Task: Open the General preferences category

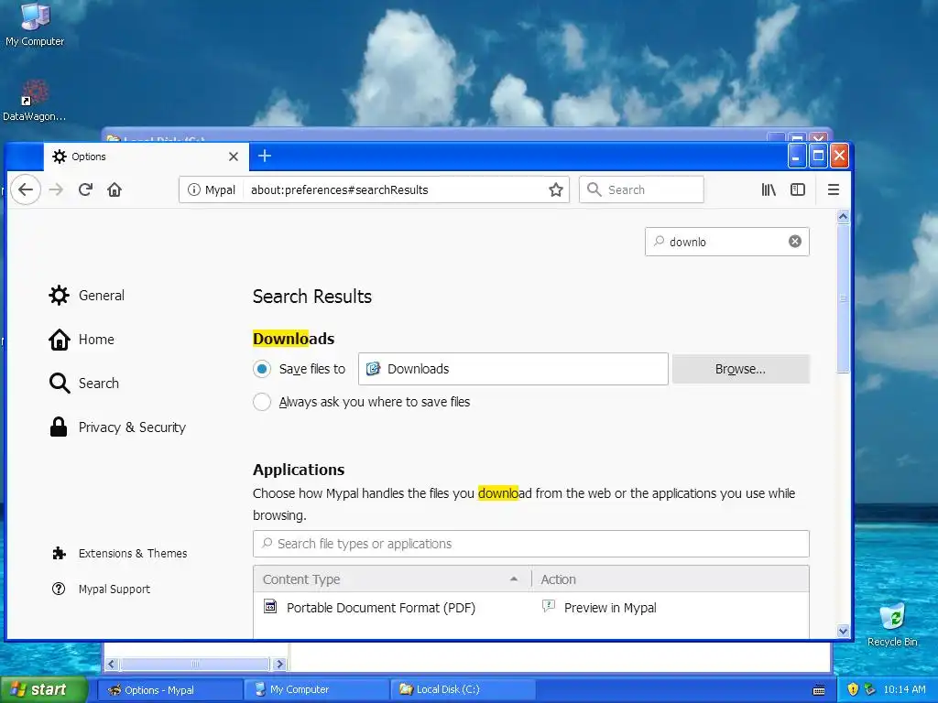Action: [87, 296]
